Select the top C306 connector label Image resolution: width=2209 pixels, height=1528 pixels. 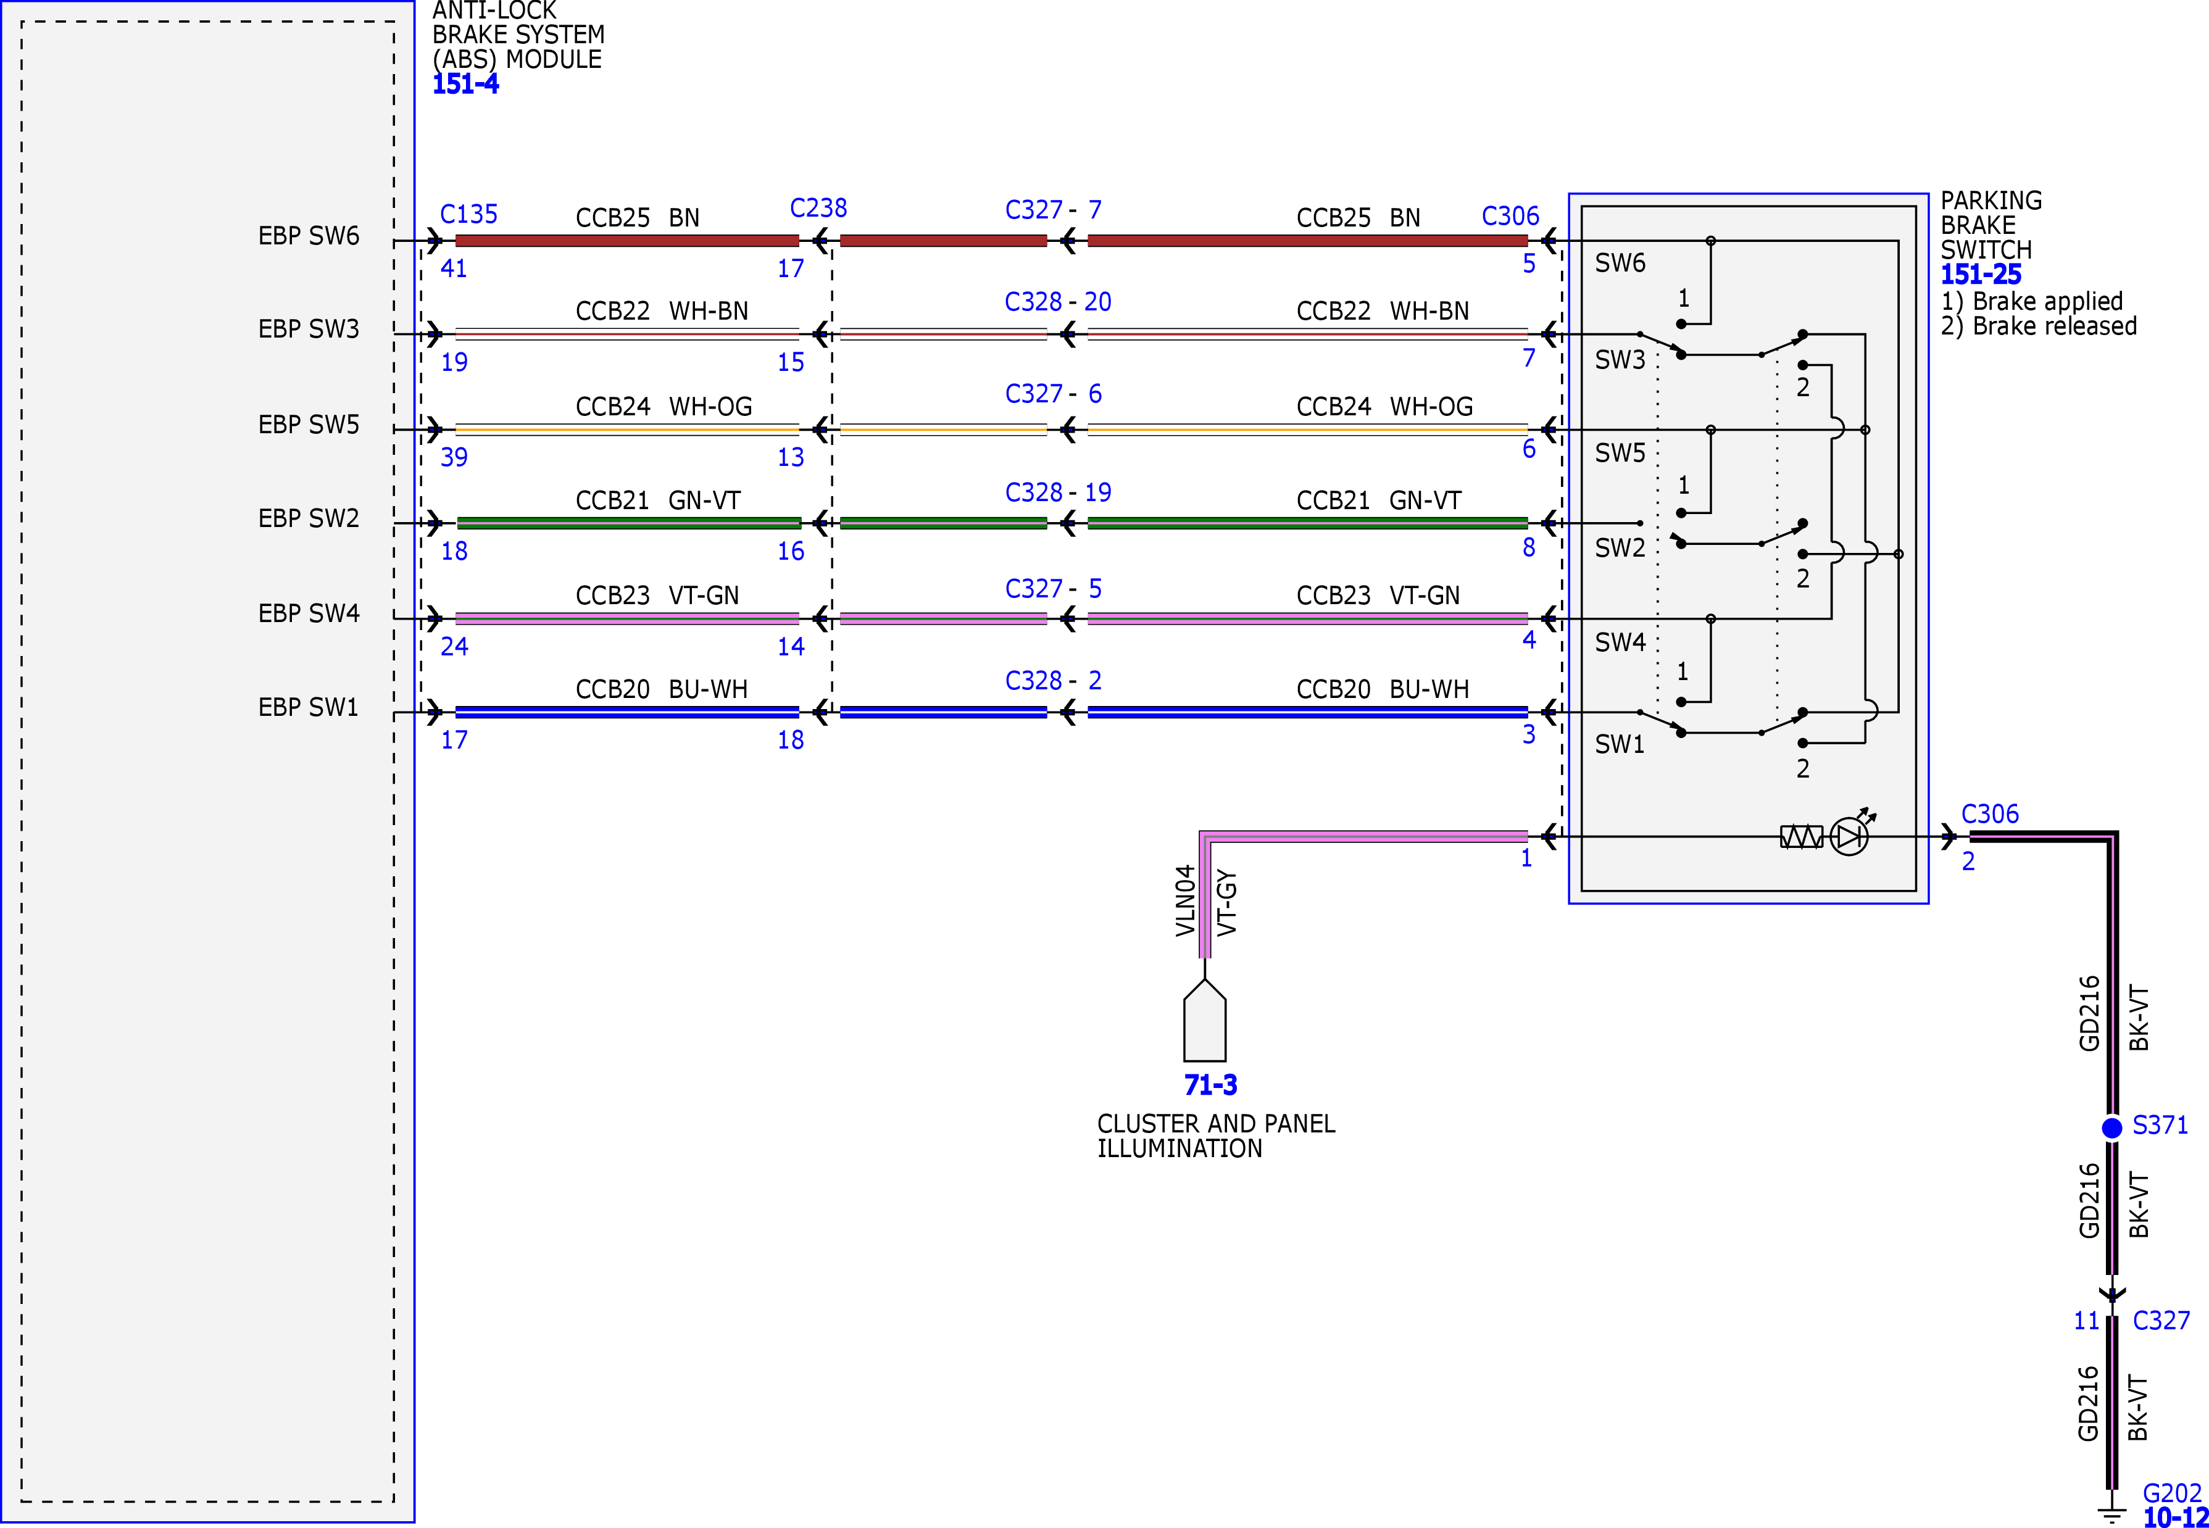click(1510, 217)
